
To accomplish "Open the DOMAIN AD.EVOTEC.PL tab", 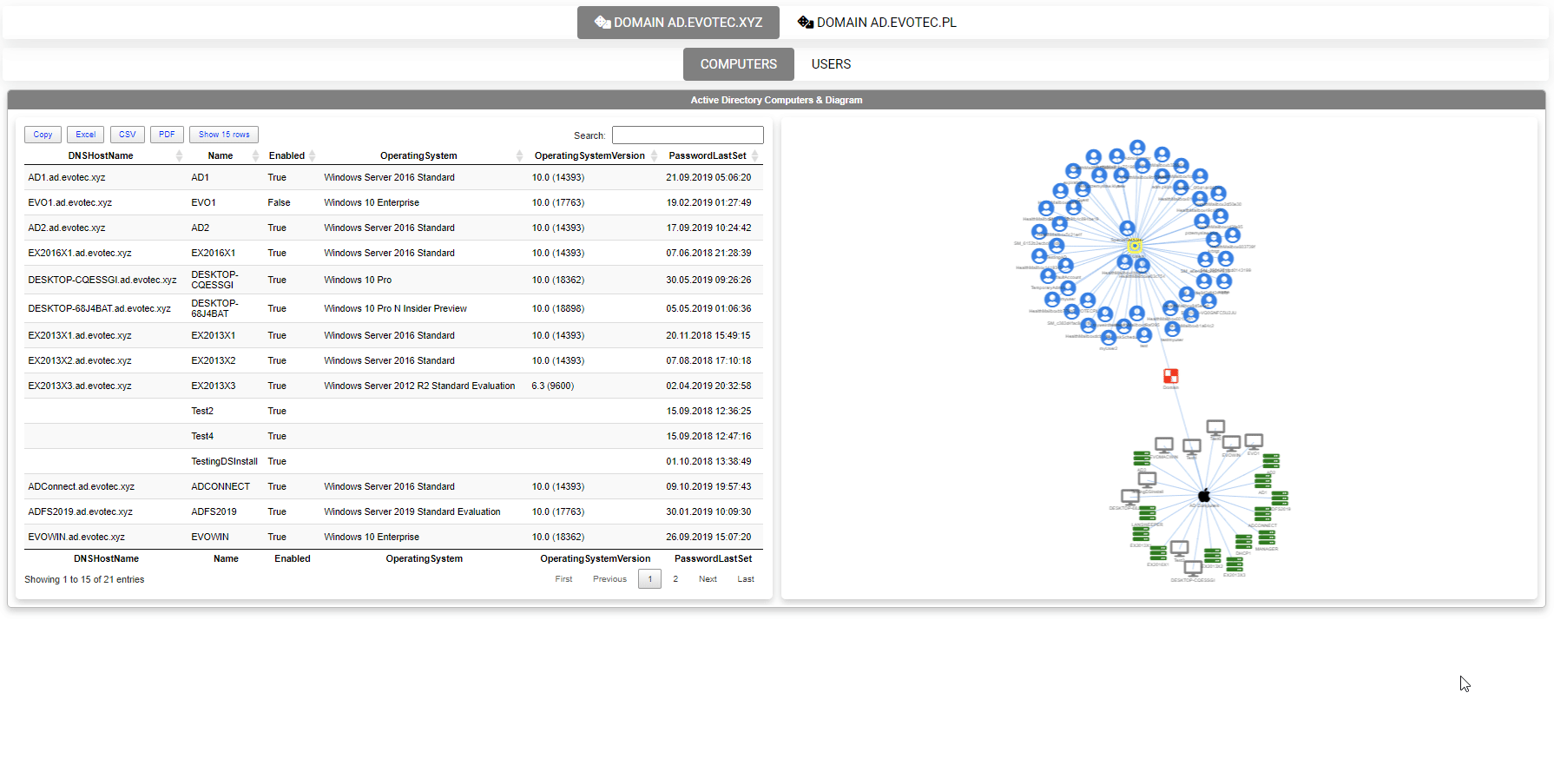I will (x=877, y=23).
